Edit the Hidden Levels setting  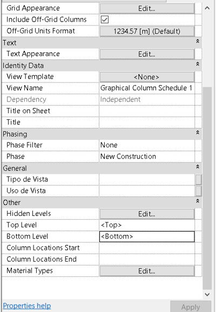pos(147,214)
